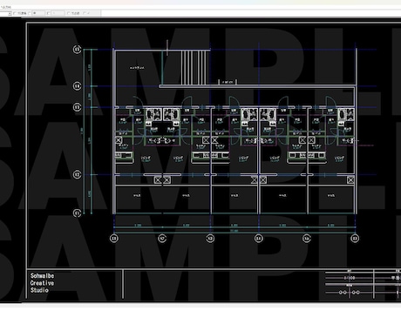Click the boxed label right of the staircase
401x331 pixels.
point(228,82)
